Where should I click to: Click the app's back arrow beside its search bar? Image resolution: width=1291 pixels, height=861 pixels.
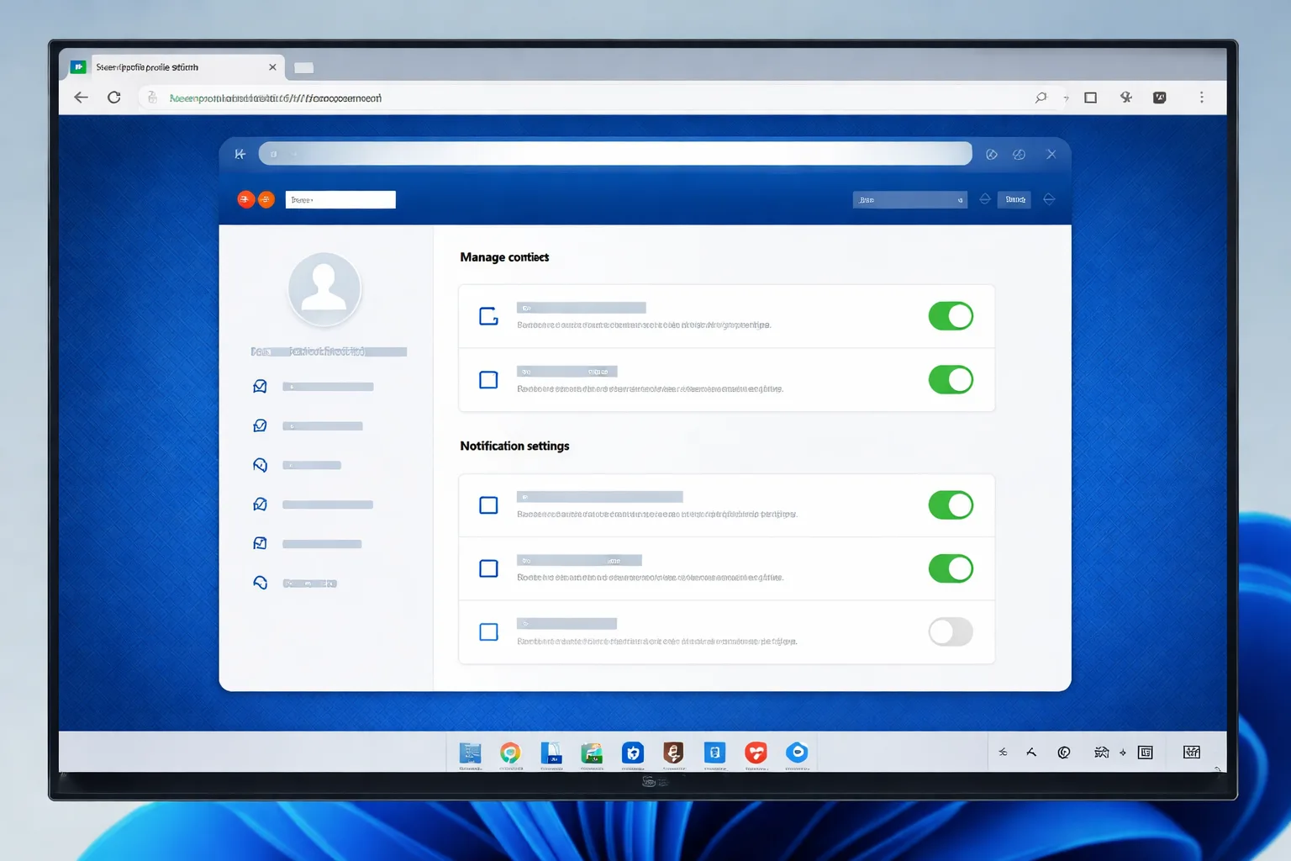(x=240, y=154)
